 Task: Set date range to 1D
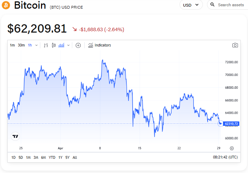tap(13, 157)
